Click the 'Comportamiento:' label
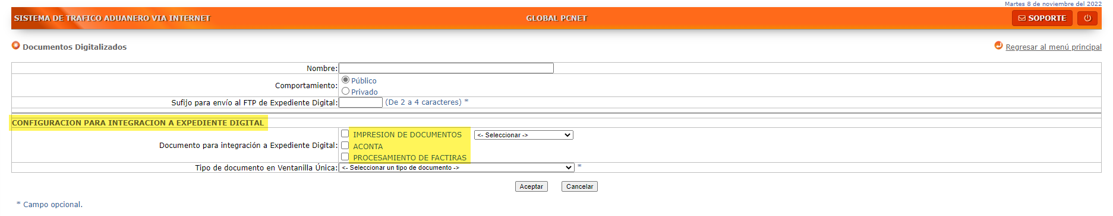This screenshot has height=216, width=1113. pyautogui.click(x=306, y=86)
